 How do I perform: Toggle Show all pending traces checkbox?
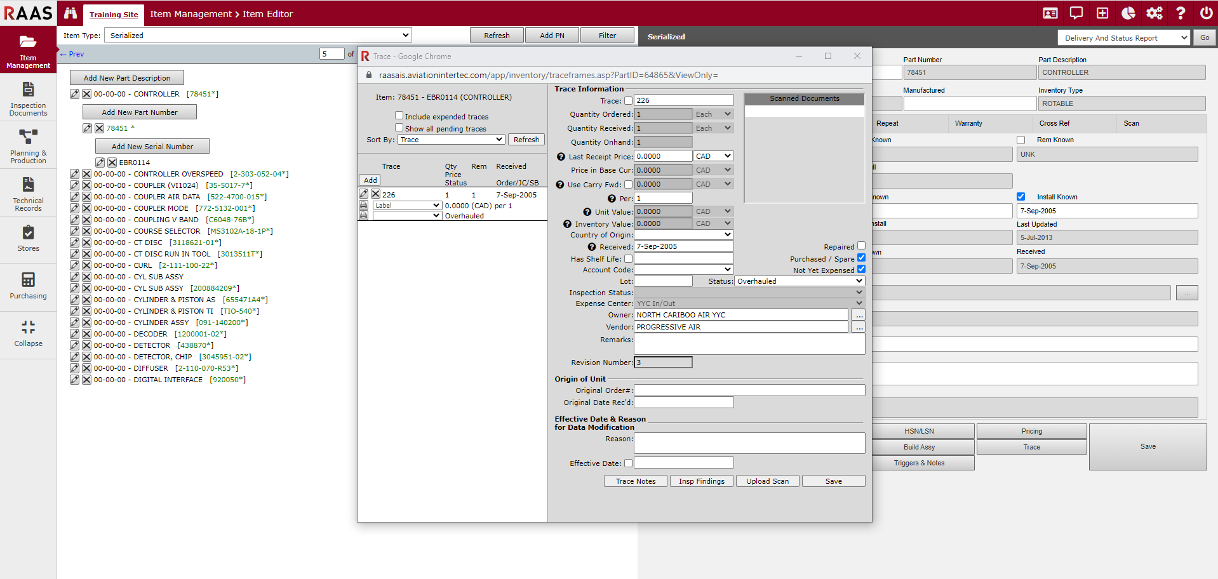[x=399, y=128]
